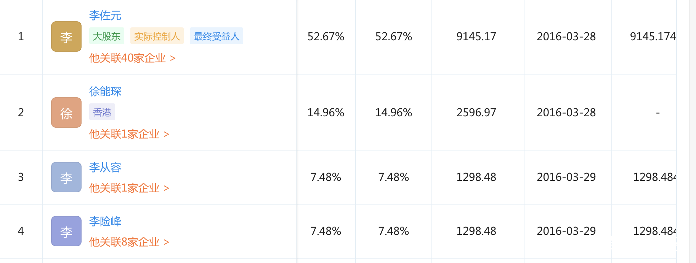Click the vertical scrollbar track on right edge

coord(693,131)
